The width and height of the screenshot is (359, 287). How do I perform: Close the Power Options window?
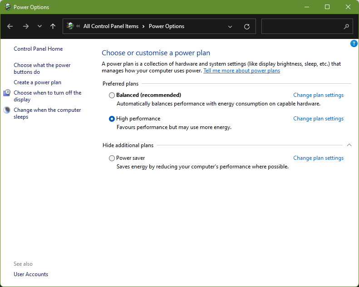(348, 7)
